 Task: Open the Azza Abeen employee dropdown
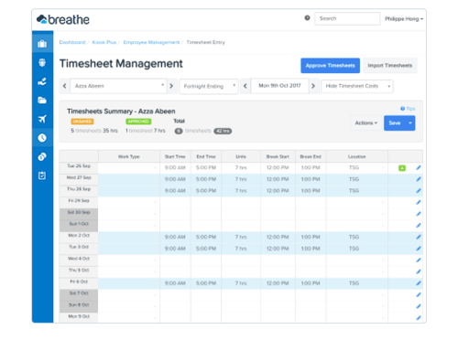tap(118, 86)
